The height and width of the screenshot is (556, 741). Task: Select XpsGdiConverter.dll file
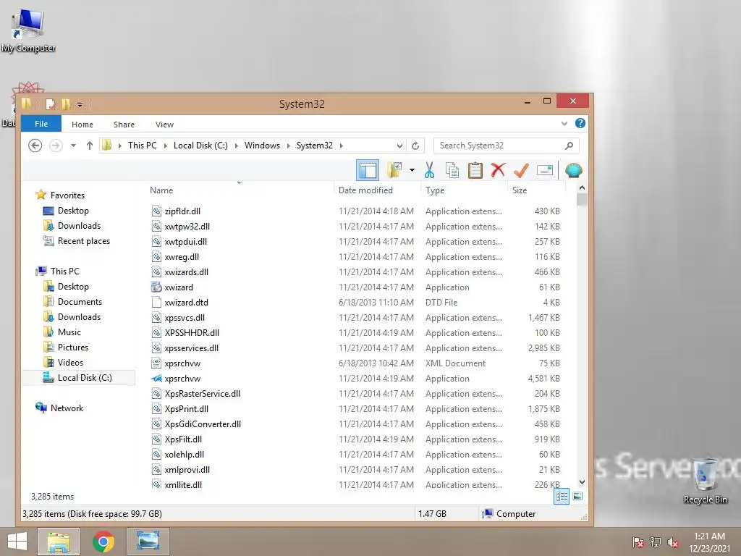click(203, 424)
